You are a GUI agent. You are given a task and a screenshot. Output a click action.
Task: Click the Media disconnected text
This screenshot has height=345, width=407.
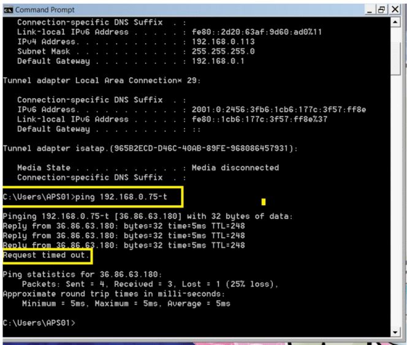pyautogui.click(x=235, y=168)
